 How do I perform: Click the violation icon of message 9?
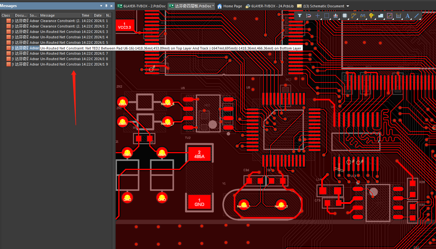8,64
